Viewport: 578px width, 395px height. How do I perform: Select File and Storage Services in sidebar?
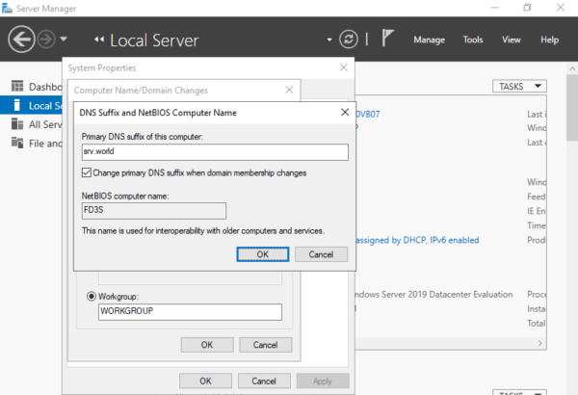coord(32,144)
